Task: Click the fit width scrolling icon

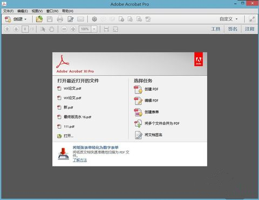Action: [x=106, y=29]
